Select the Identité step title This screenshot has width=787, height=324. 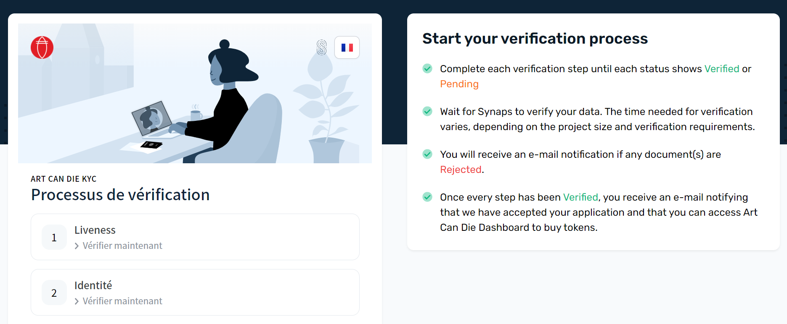click(x=93, y=285)
